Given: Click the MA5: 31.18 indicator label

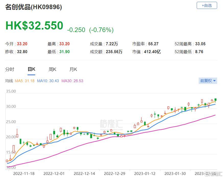Looking at the screenshot, I should tap(25, 81).
